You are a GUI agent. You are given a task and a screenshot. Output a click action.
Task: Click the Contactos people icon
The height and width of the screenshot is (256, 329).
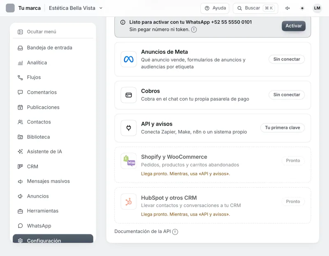coord(20,122)
